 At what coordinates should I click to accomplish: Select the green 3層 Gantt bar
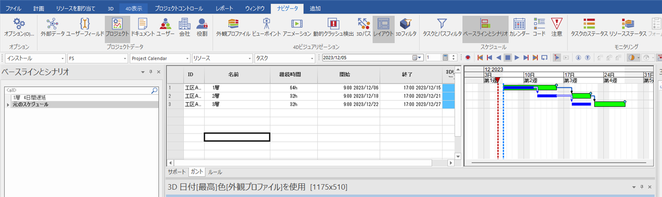(x=609, y=104)
